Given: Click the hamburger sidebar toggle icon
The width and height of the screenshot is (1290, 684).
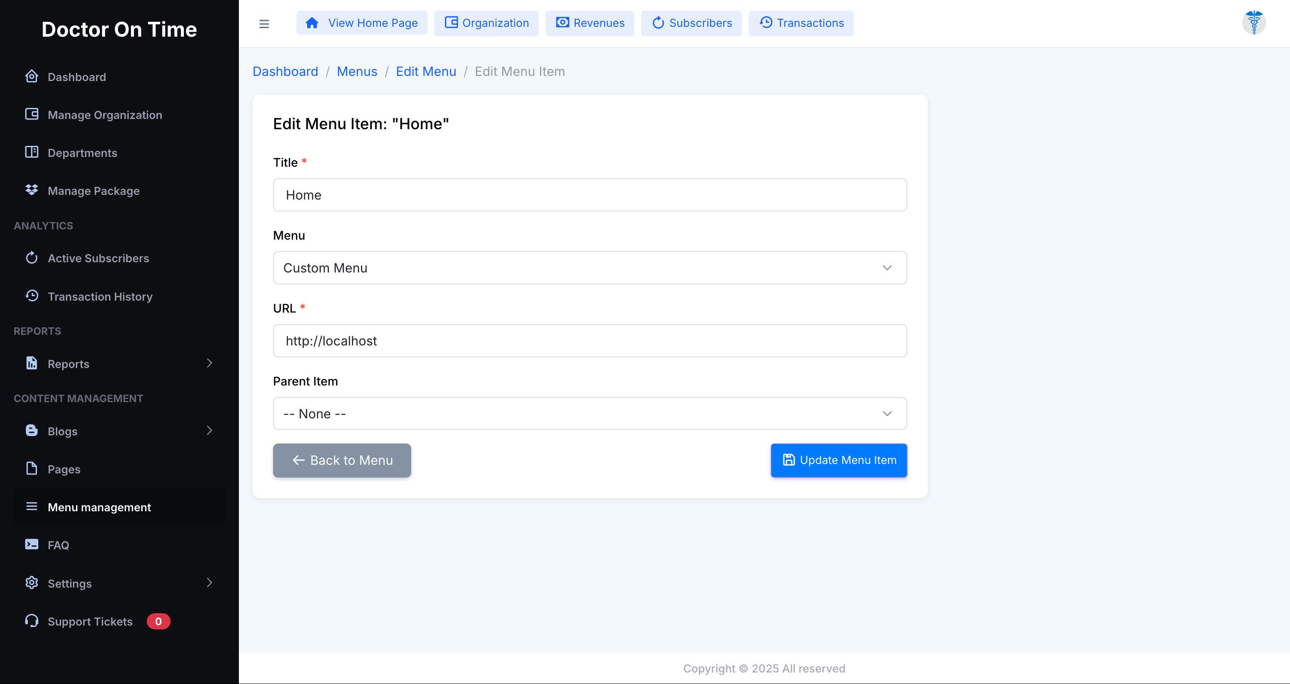Looking at the screenshot, I should tap(264, 23).
